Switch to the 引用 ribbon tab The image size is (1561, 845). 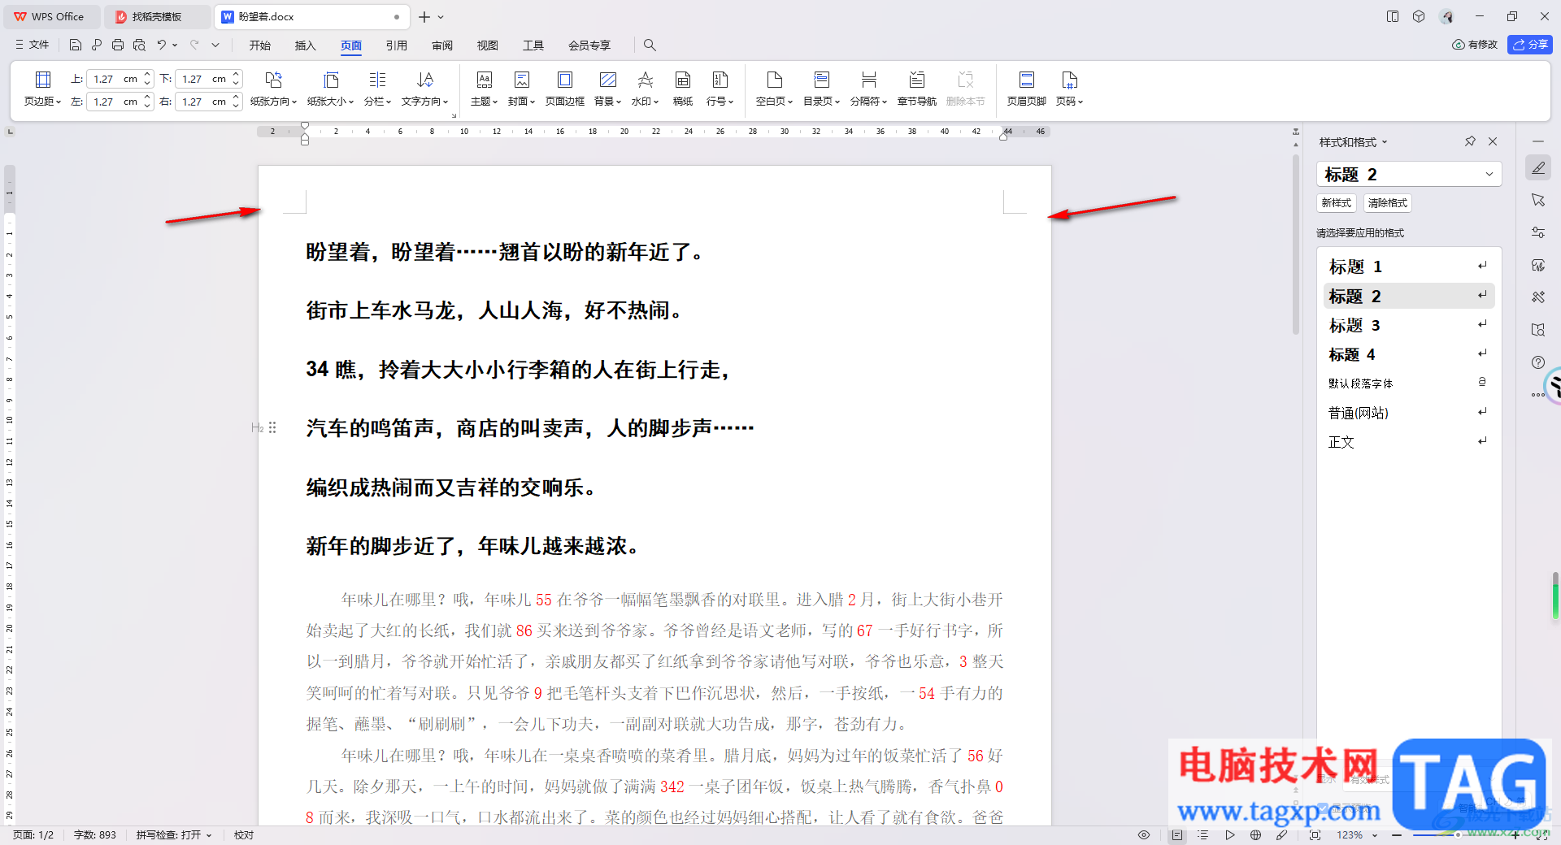click(x=396, y=45)
